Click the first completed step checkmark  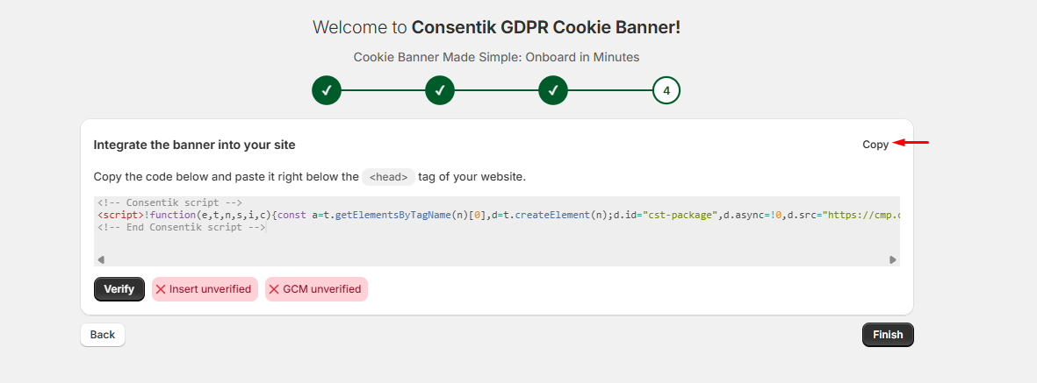coord(326,90)
